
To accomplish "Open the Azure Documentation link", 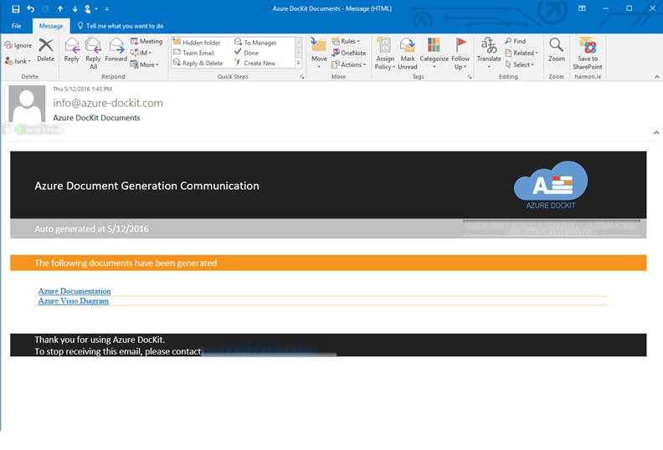I will click(75, 291).
